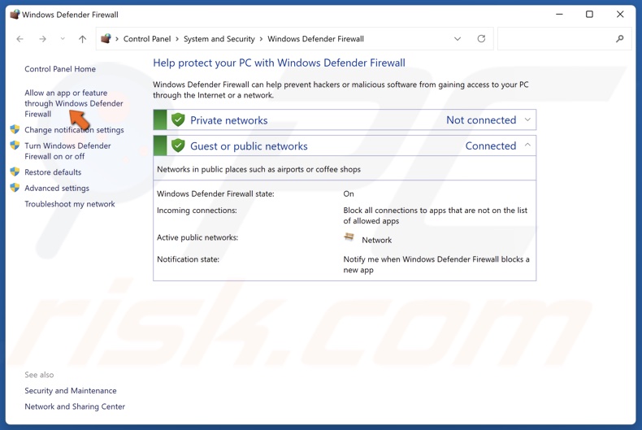The width and height of the screenshot is (642, 430).
Task: Minimize the Windows Defender Firewall window
Action: pos(559,15)
